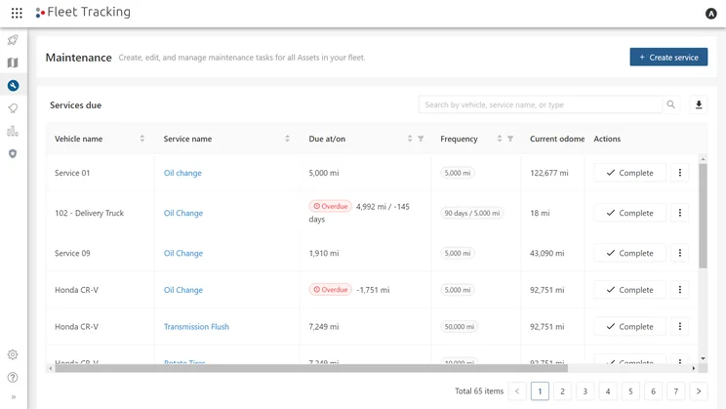Open the user account avatar
This screenshot has height=409, width=726.
pyautogui.click(x=710, y=14)
